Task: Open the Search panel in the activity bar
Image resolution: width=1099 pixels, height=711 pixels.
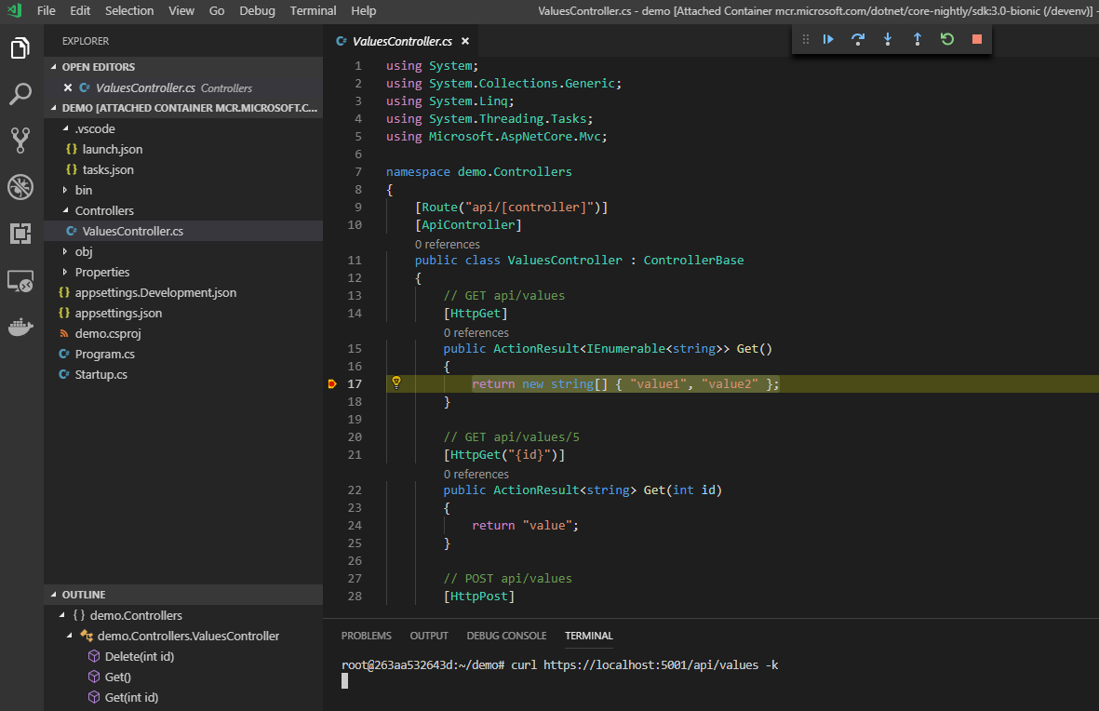Action: [x=20, y=93]
